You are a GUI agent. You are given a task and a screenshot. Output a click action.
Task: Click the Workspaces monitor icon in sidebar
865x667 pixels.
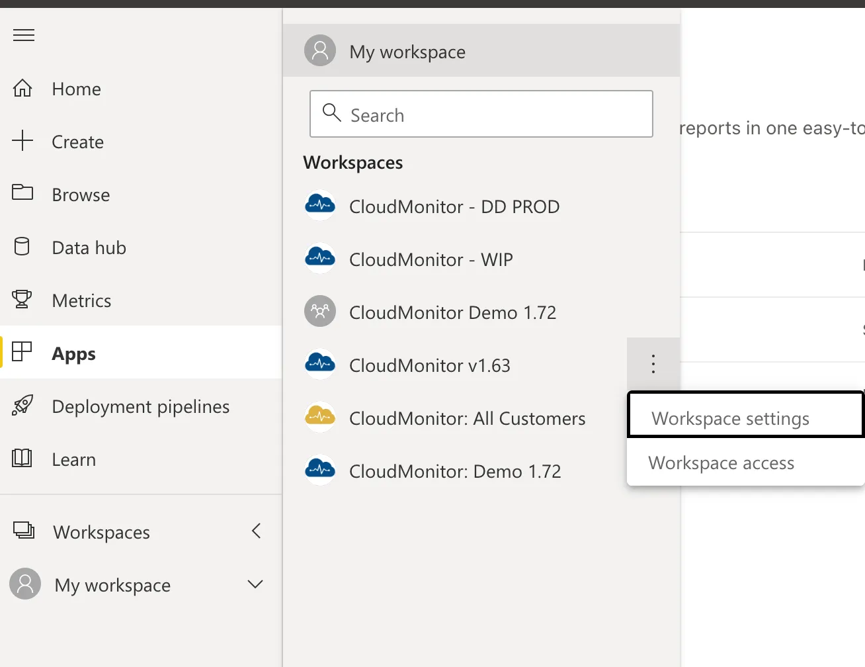pos(24,530)
